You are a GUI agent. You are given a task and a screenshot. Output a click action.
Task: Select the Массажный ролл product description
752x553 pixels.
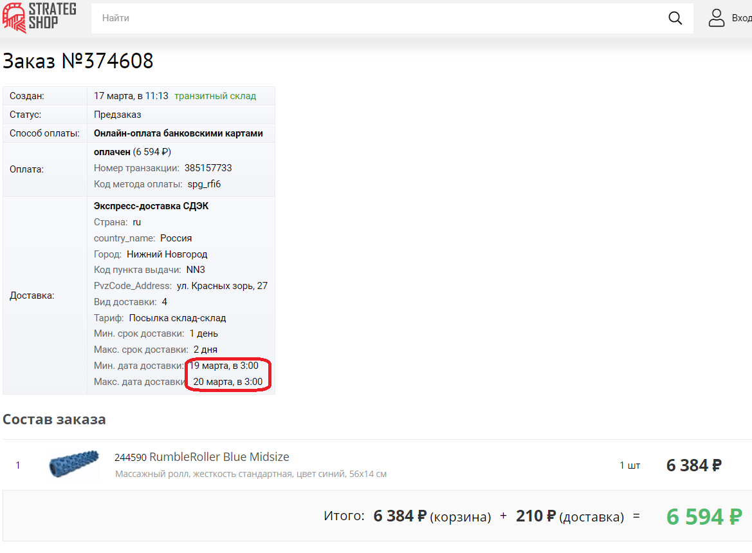(x=251, y=474)
